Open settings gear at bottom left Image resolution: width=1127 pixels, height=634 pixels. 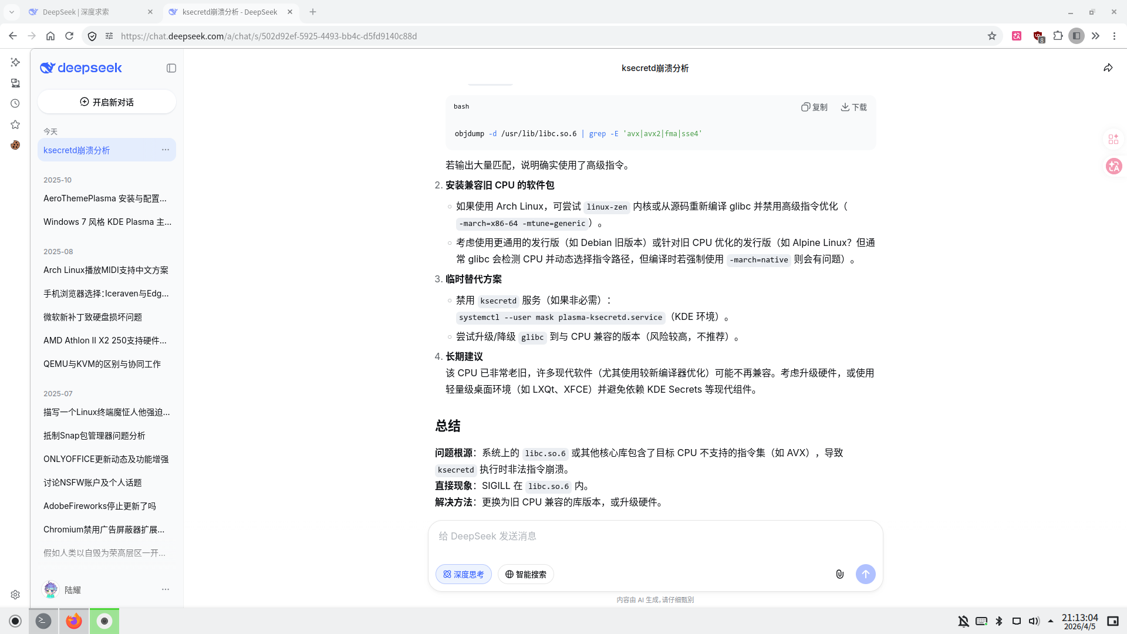coord(15,594)
